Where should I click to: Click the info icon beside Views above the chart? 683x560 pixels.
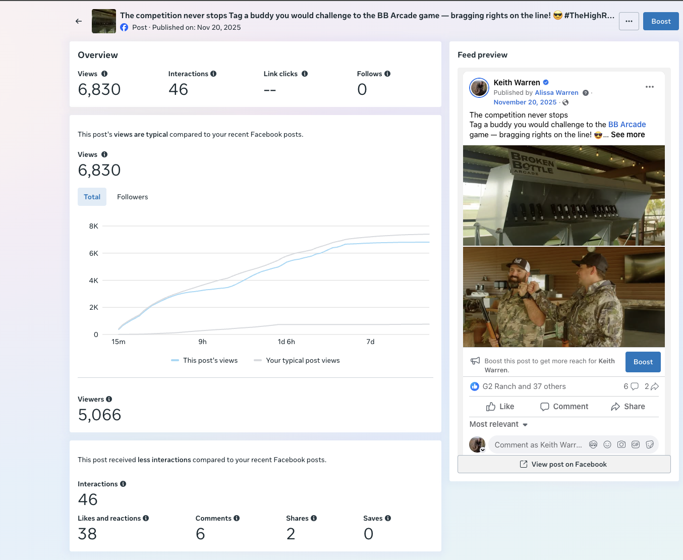tap(104, 154)
